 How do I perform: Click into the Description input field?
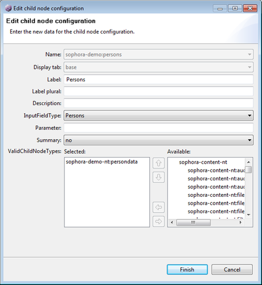pyautogui.click(x=158, y=103)
